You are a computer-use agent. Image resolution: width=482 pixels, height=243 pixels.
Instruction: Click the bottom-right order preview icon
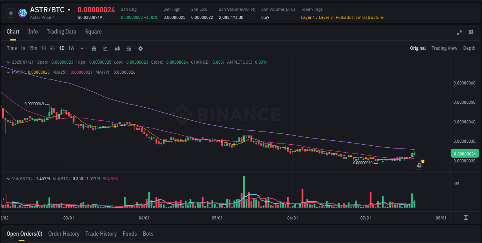click(x=419, y=165)
